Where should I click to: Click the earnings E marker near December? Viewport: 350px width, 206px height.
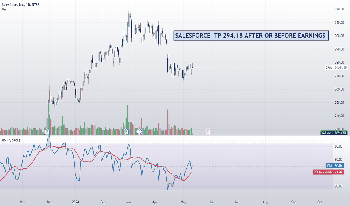tap(47, 131)
